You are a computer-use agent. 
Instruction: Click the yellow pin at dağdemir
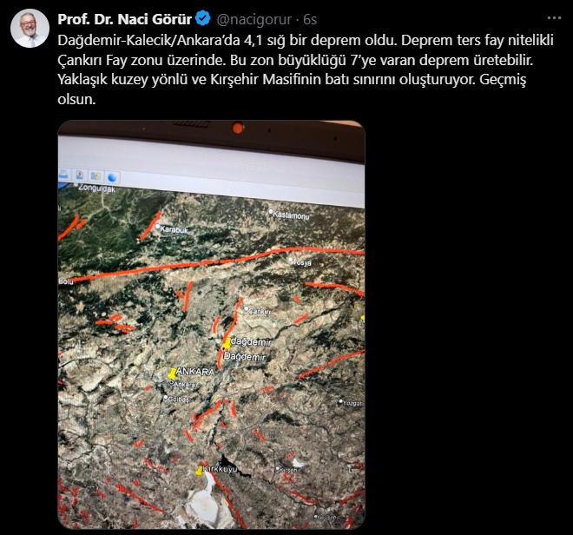(x=227, y=344)
